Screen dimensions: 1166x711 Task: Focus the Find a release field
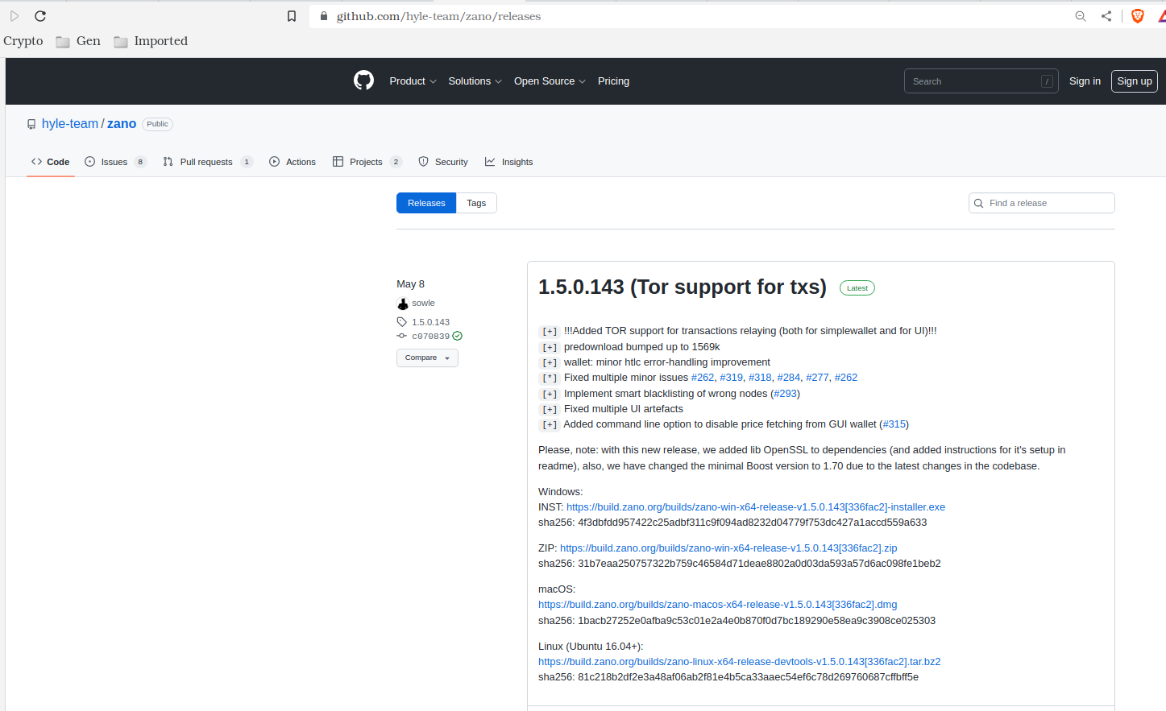[x=1041, y=203]
